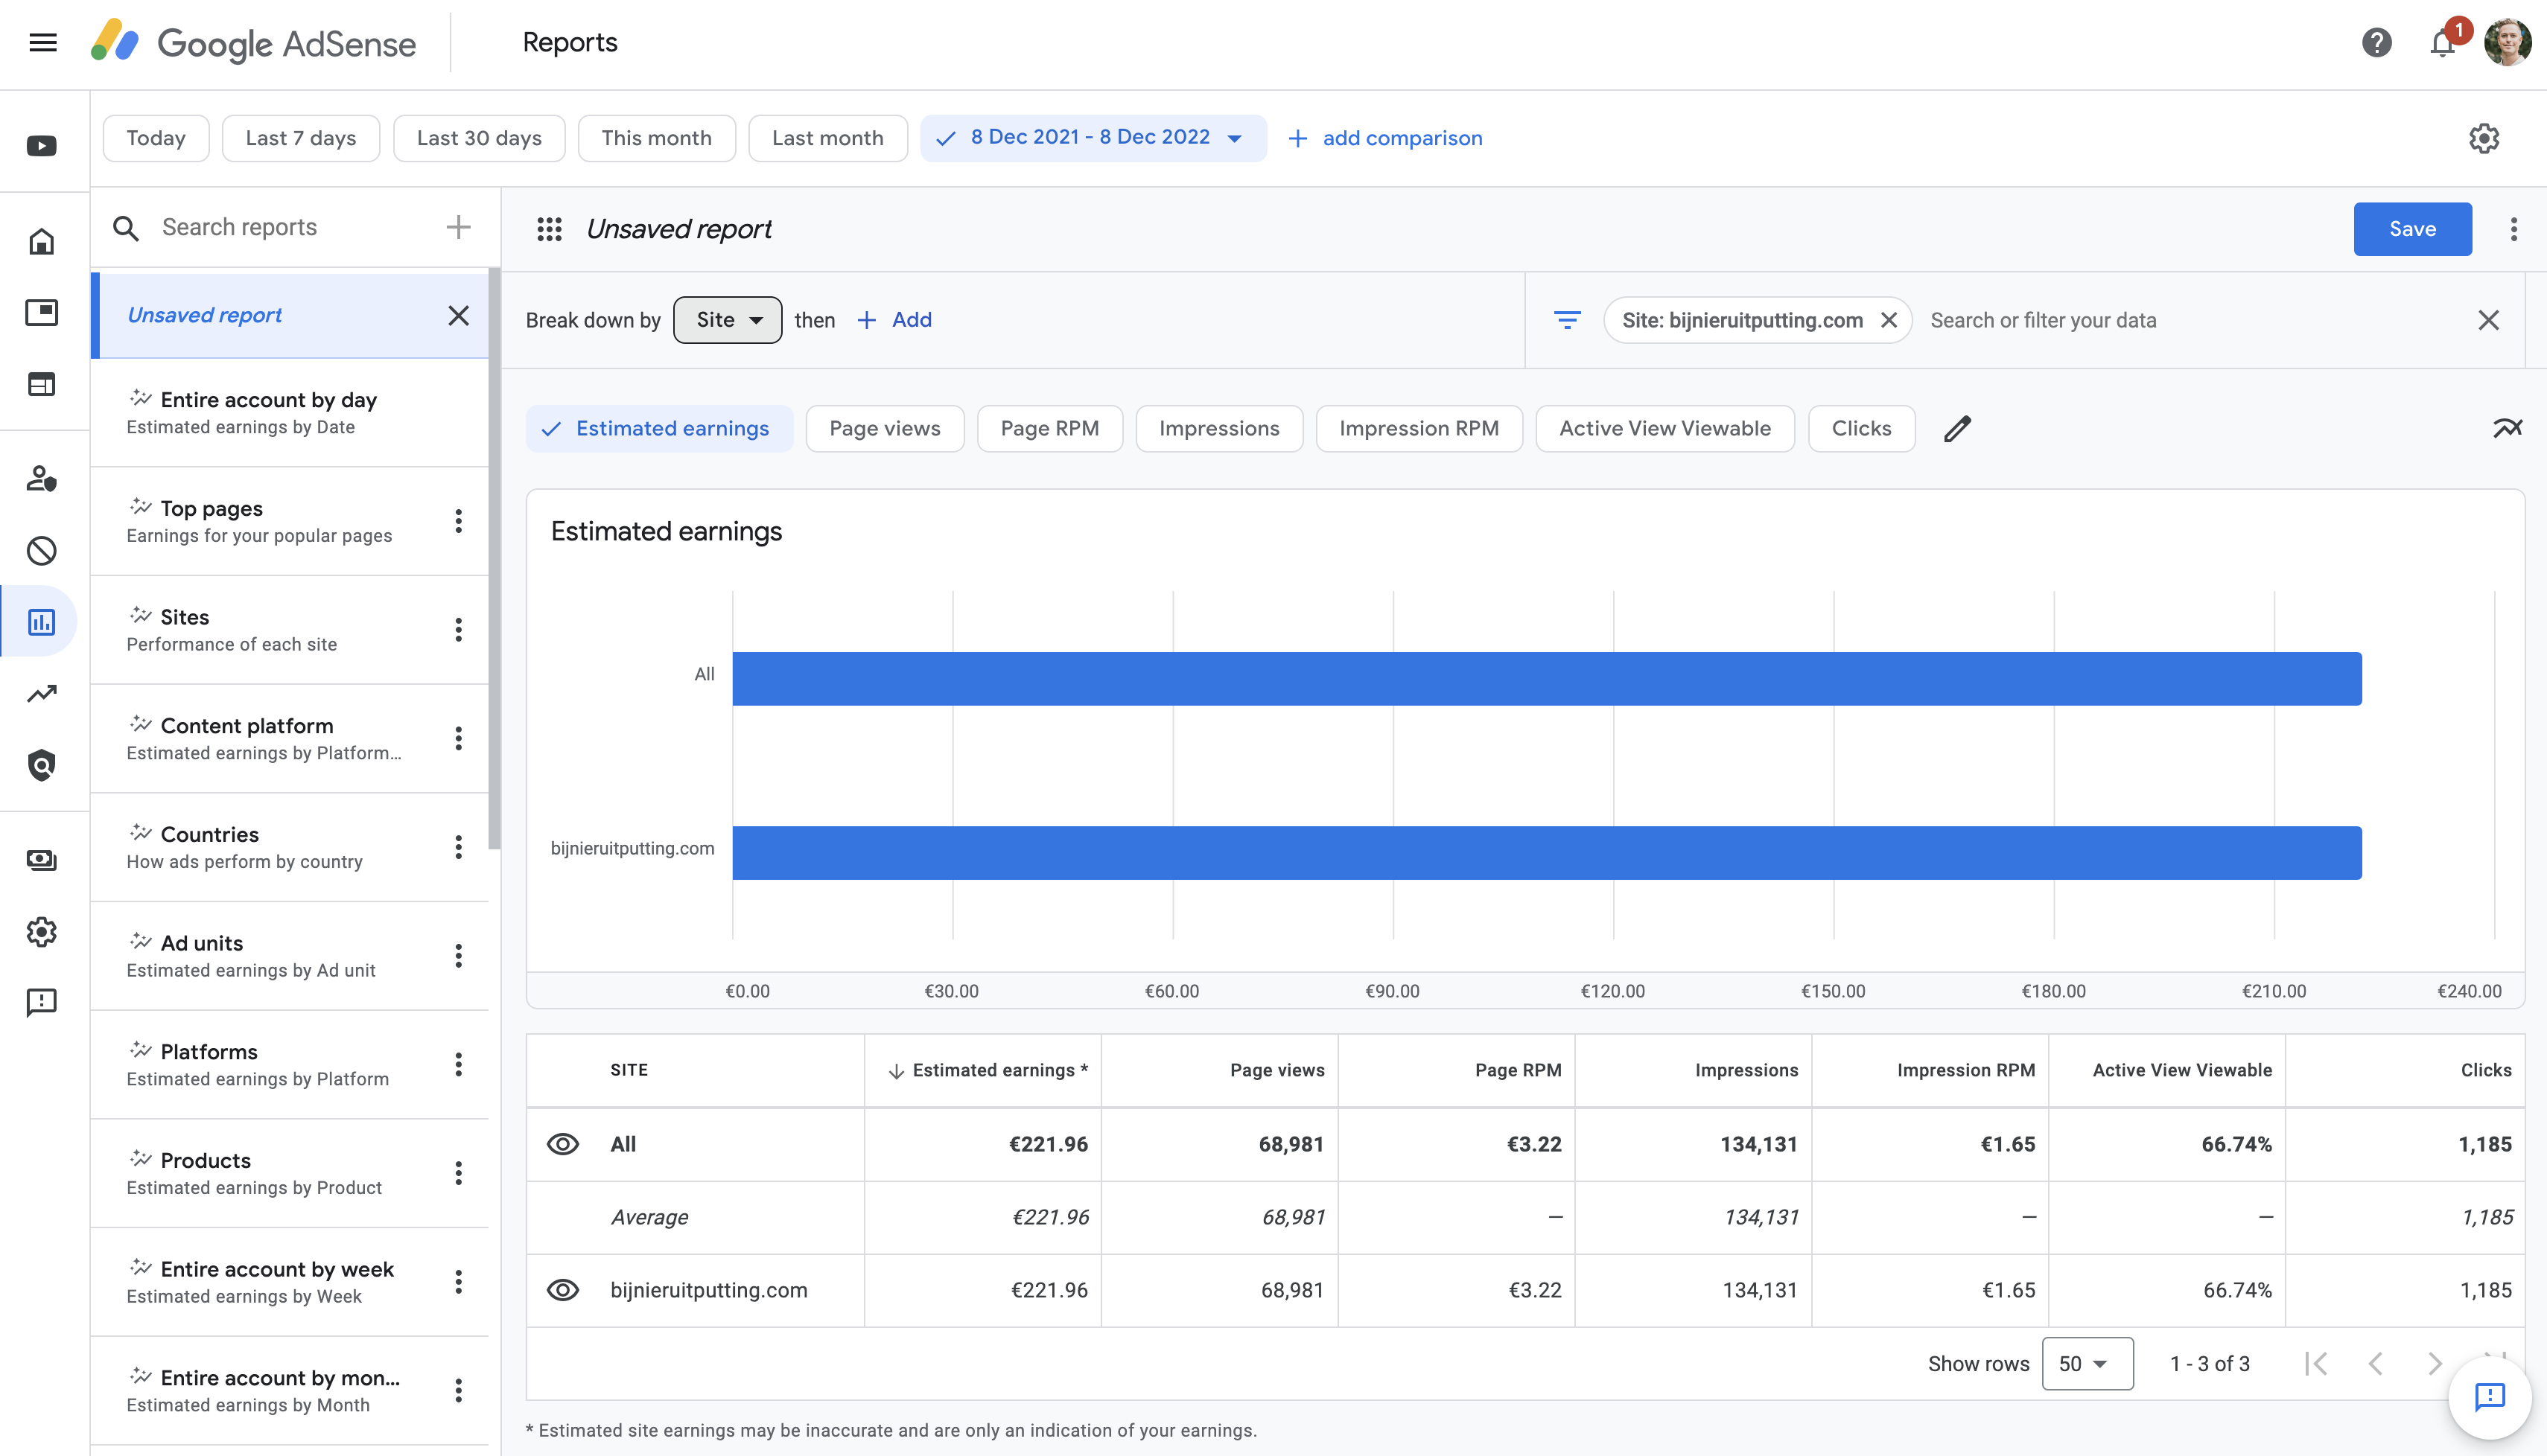Toggle the Page views metric chip
This screenshot has height=1456, width=2547.
885,429
